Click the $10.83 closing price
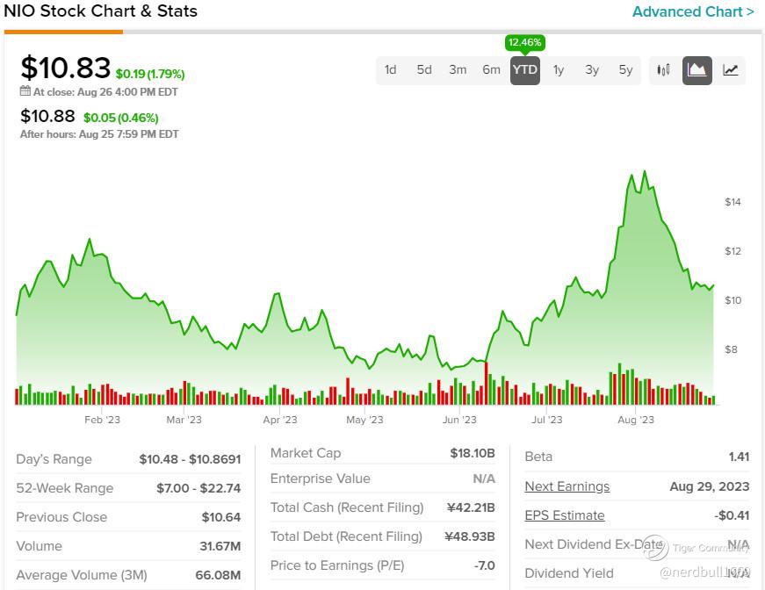The image size is (765, 590). (65, 68)
